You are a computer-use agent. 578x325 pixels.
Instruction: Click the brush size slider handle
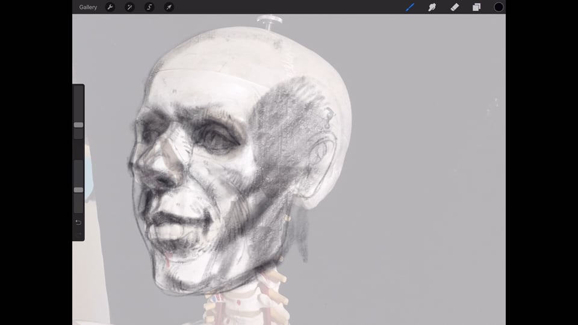point(78,125)
